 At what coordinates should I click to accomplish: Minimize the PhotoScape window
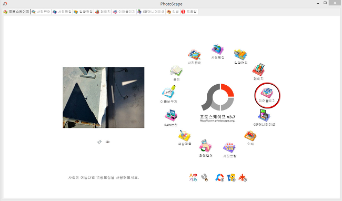pos(318,3)
